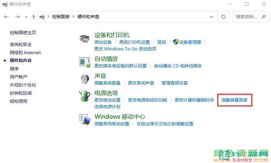271x163 pixels.
Task: Select 硬件和声音 in the sidebar
Action: click(21, 60)
